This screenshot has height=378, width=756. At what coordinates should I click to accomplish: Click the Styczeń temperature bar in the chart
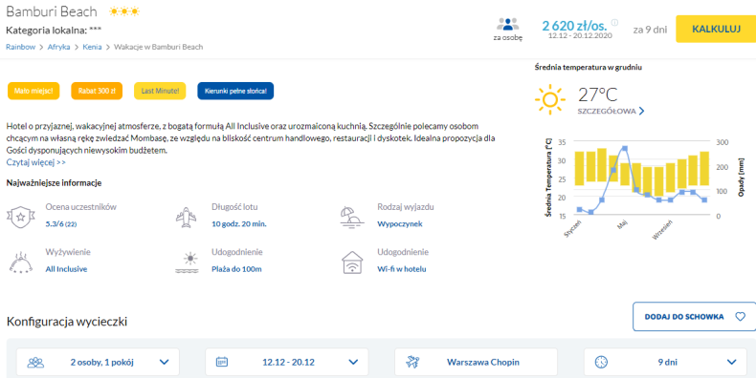579,168
